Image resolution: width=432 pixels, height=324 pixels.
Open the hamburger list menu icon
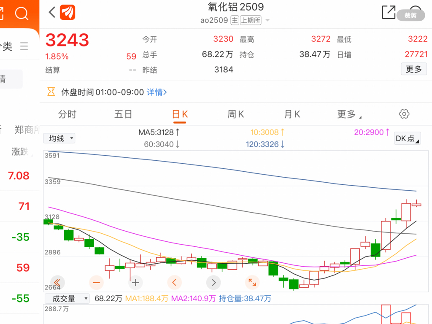pyautogui.click(x=24, y=46)
